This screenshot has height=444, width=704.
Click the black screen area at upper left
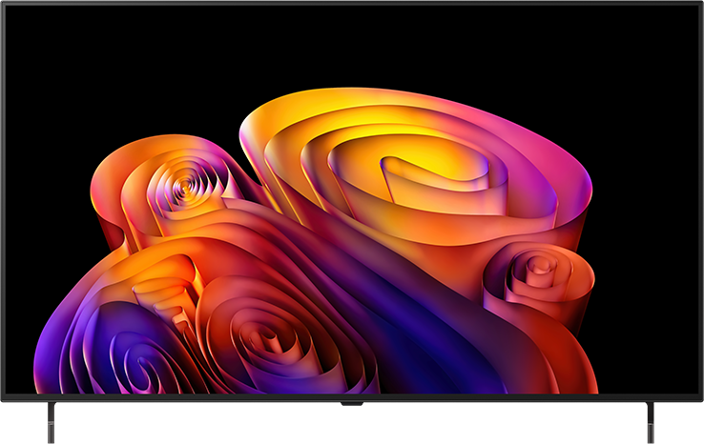pyautogui.click(x=90, y=68)
